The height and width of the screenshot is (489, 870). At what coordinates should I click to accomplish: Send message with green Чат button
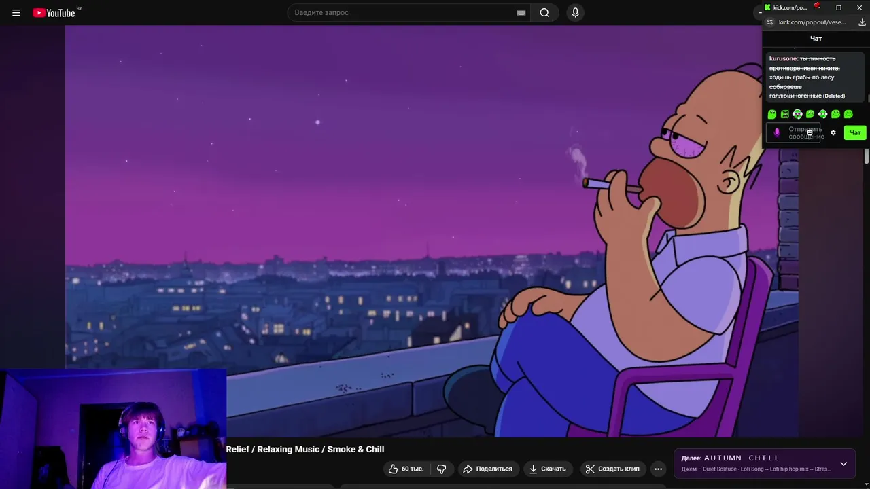(855, 132)
